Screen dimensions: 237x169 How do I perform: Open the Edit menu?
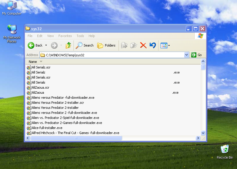pos(40,36)
